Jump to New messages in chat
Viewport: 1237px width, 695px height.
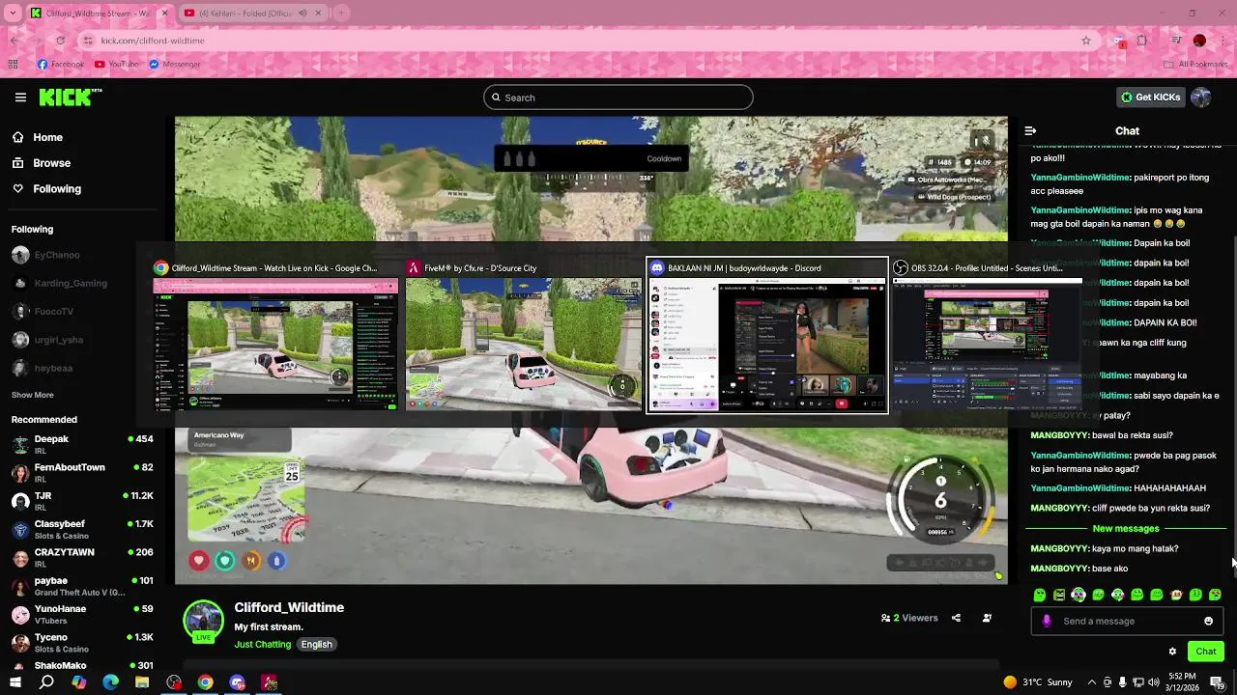point(1125,529)
